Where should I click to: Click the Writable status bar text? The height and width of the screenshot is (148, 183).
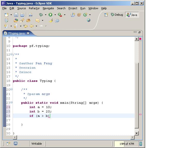pyautogui.click(x=37, y=144)
